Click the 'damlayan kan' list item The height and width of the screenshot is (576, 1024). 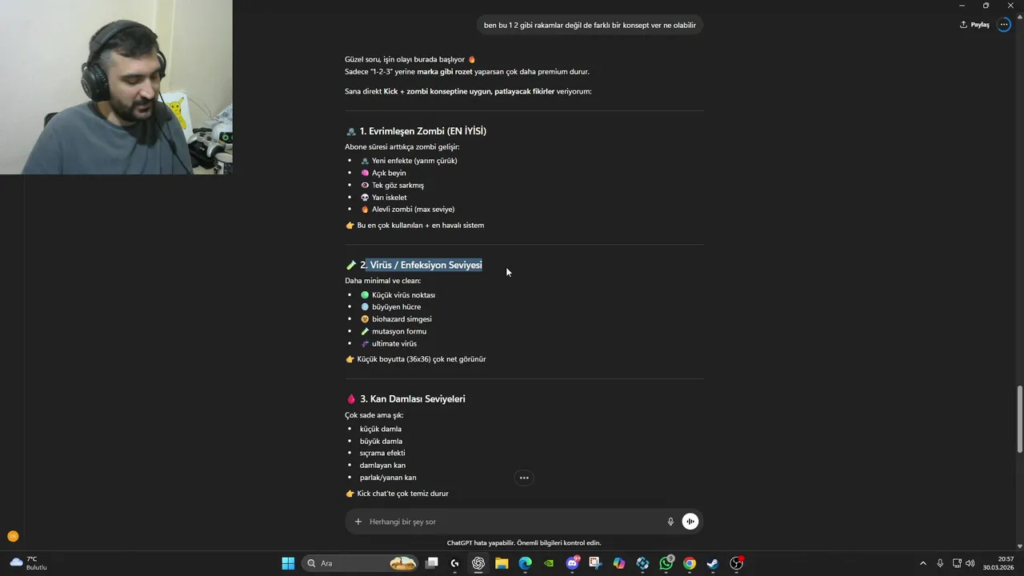[x=382, y=466]
